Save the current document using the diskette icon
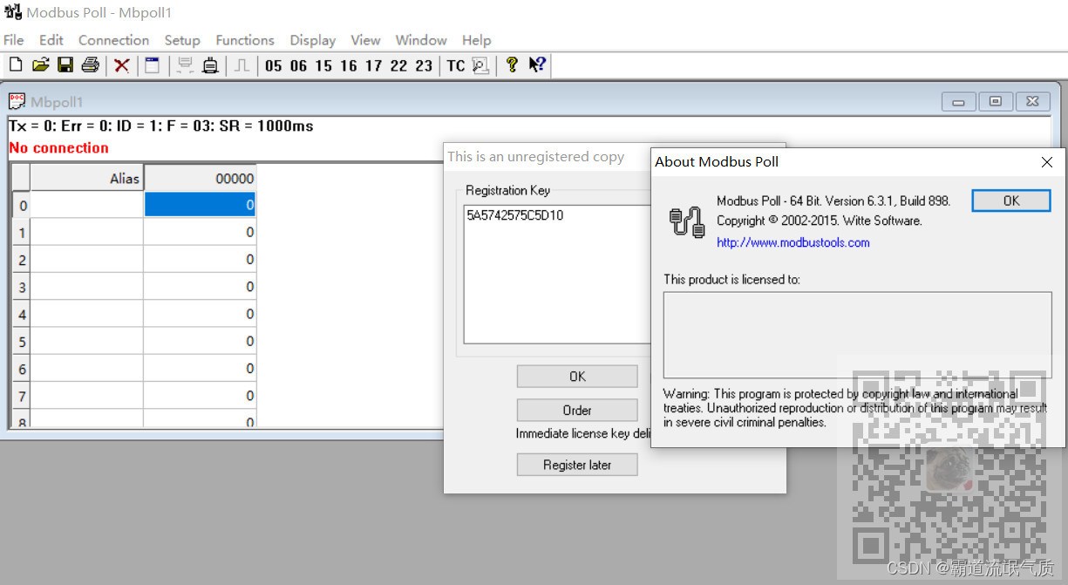The image size is (1068, 585). click(65, 65)
